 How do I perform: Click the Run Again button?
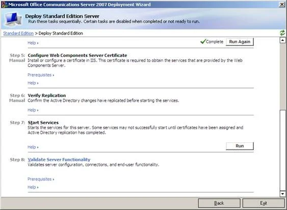click(x=240, y=42)
